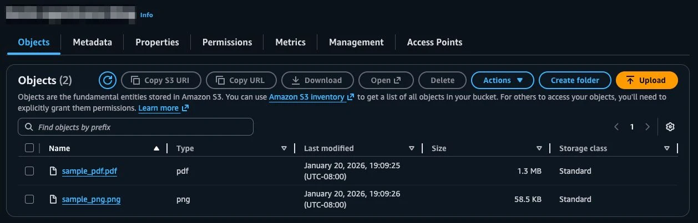698x223 pixels.
Task: Click the search magnifier icon in prefix field
Action: click(x=28, y=127)
